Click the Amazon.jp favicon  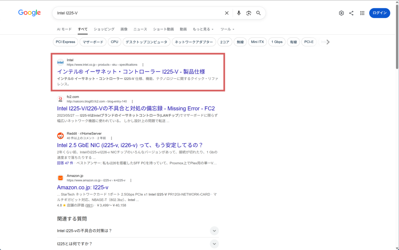pos(61,178)
